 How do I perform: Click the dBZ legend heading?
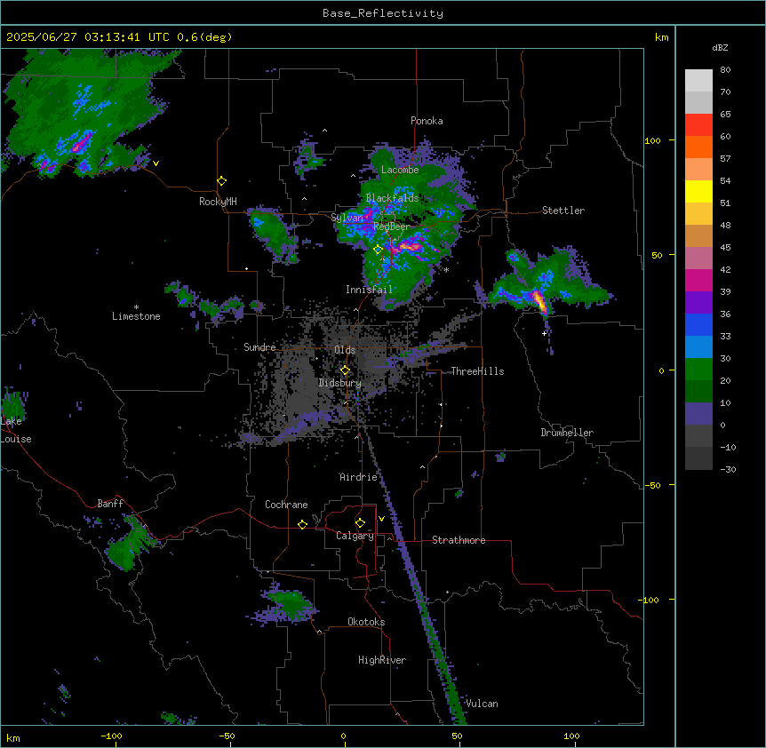coord(720,48)
